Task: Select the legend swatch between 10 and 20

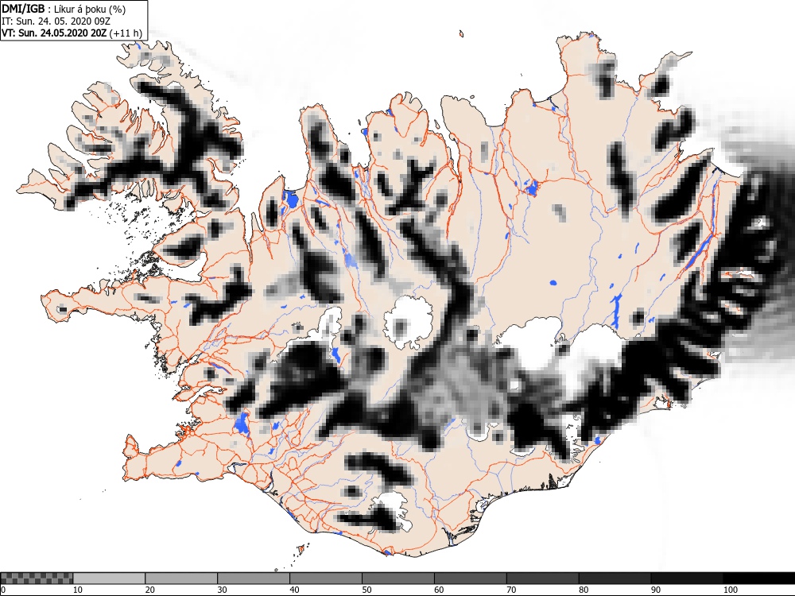Action: click(109, 579)
